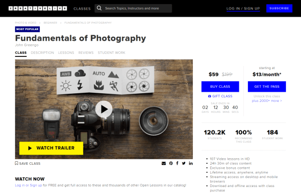Toggle Save Class bookmark

[28, 163]
